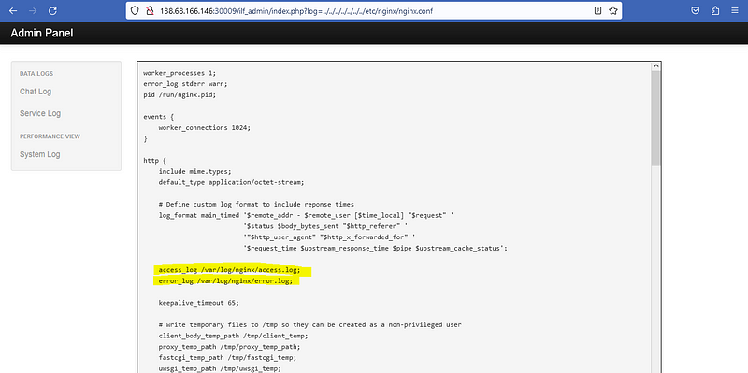Go forward using the forward arrow

[x=33, y=10]
